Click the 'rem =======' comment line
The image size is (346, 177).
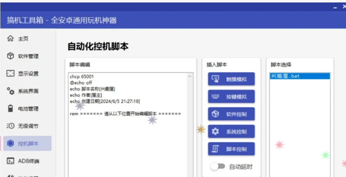[x=125, y=114]
